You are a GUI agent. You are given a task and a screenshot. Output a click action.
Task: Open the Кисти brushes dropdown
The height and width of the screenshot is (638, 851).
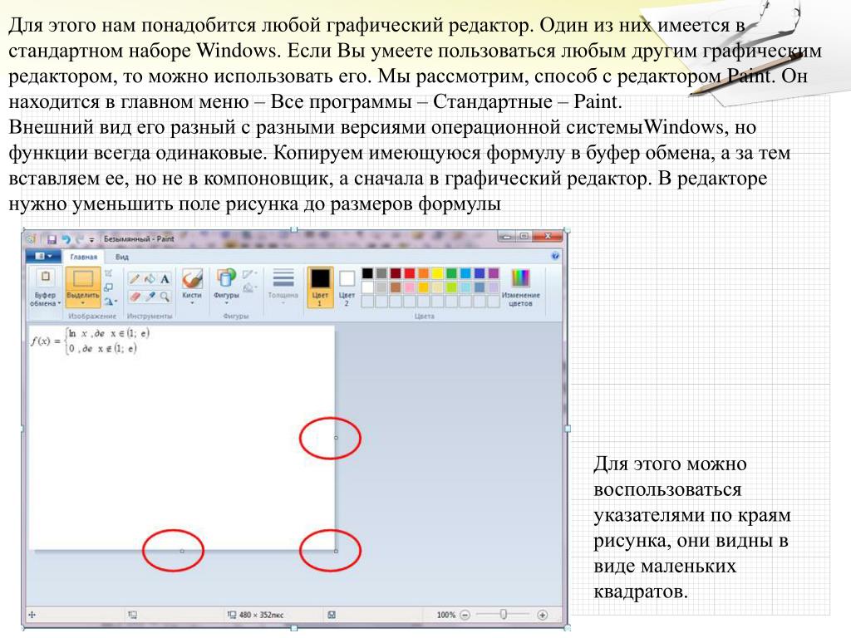coord(192,287)
